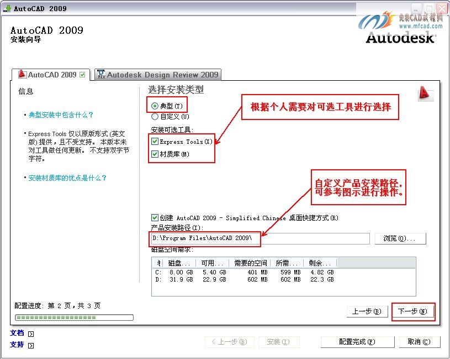Click the 8.00 GB disk size cell
Viewport: 450px width, 359px height.
(x=181, y=272)
